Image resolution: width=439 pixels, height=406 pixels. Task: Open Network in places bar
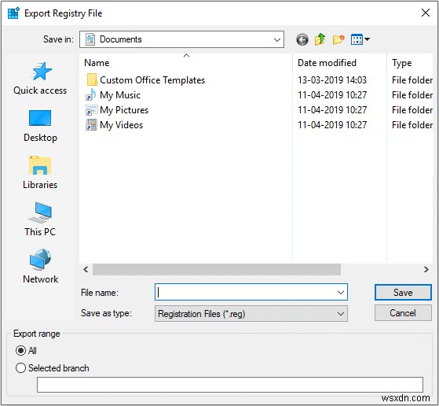tap(41, 267)
